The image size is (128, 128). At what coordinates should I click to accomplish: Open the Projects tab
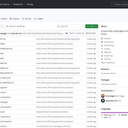point(14,19)
